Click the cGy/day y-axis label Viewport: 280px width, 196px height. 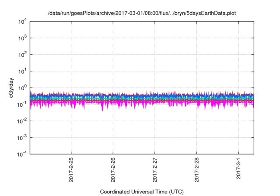(x=11, y=87)
